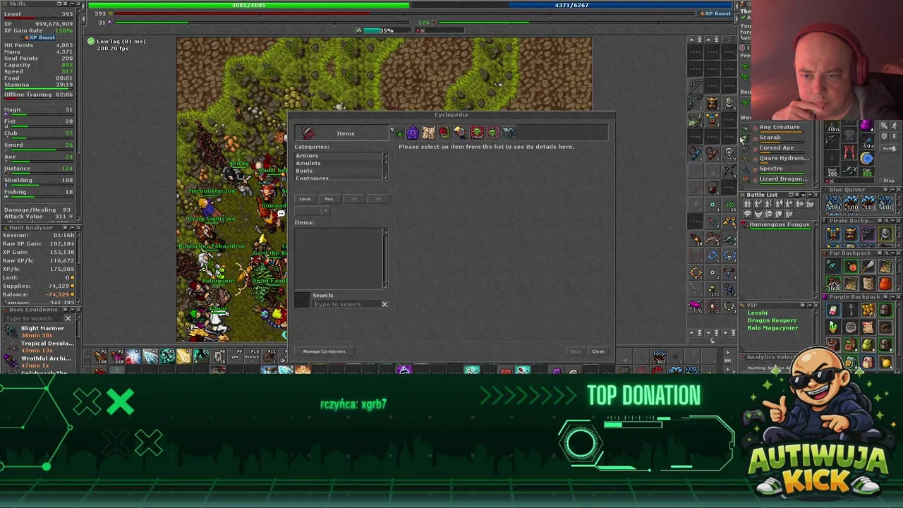Open the Bosstiary skull tab in Cyclopedia
Image resolution: width=903 pixels, height=508 pixels.
(x=477, y=132)
